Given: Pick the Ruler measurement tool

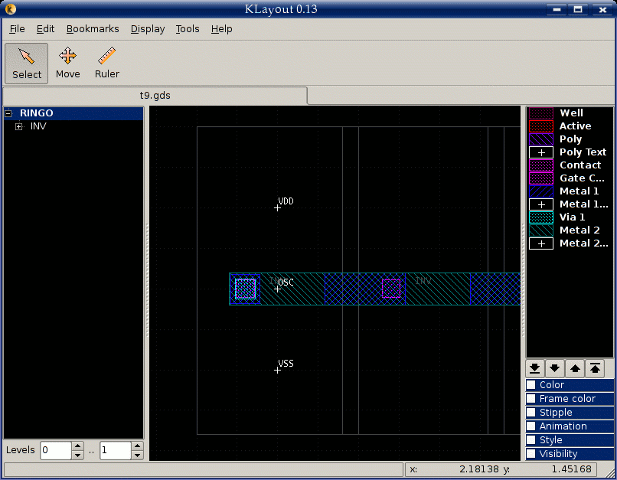Looking at the screenshot, I should point(107,63).
